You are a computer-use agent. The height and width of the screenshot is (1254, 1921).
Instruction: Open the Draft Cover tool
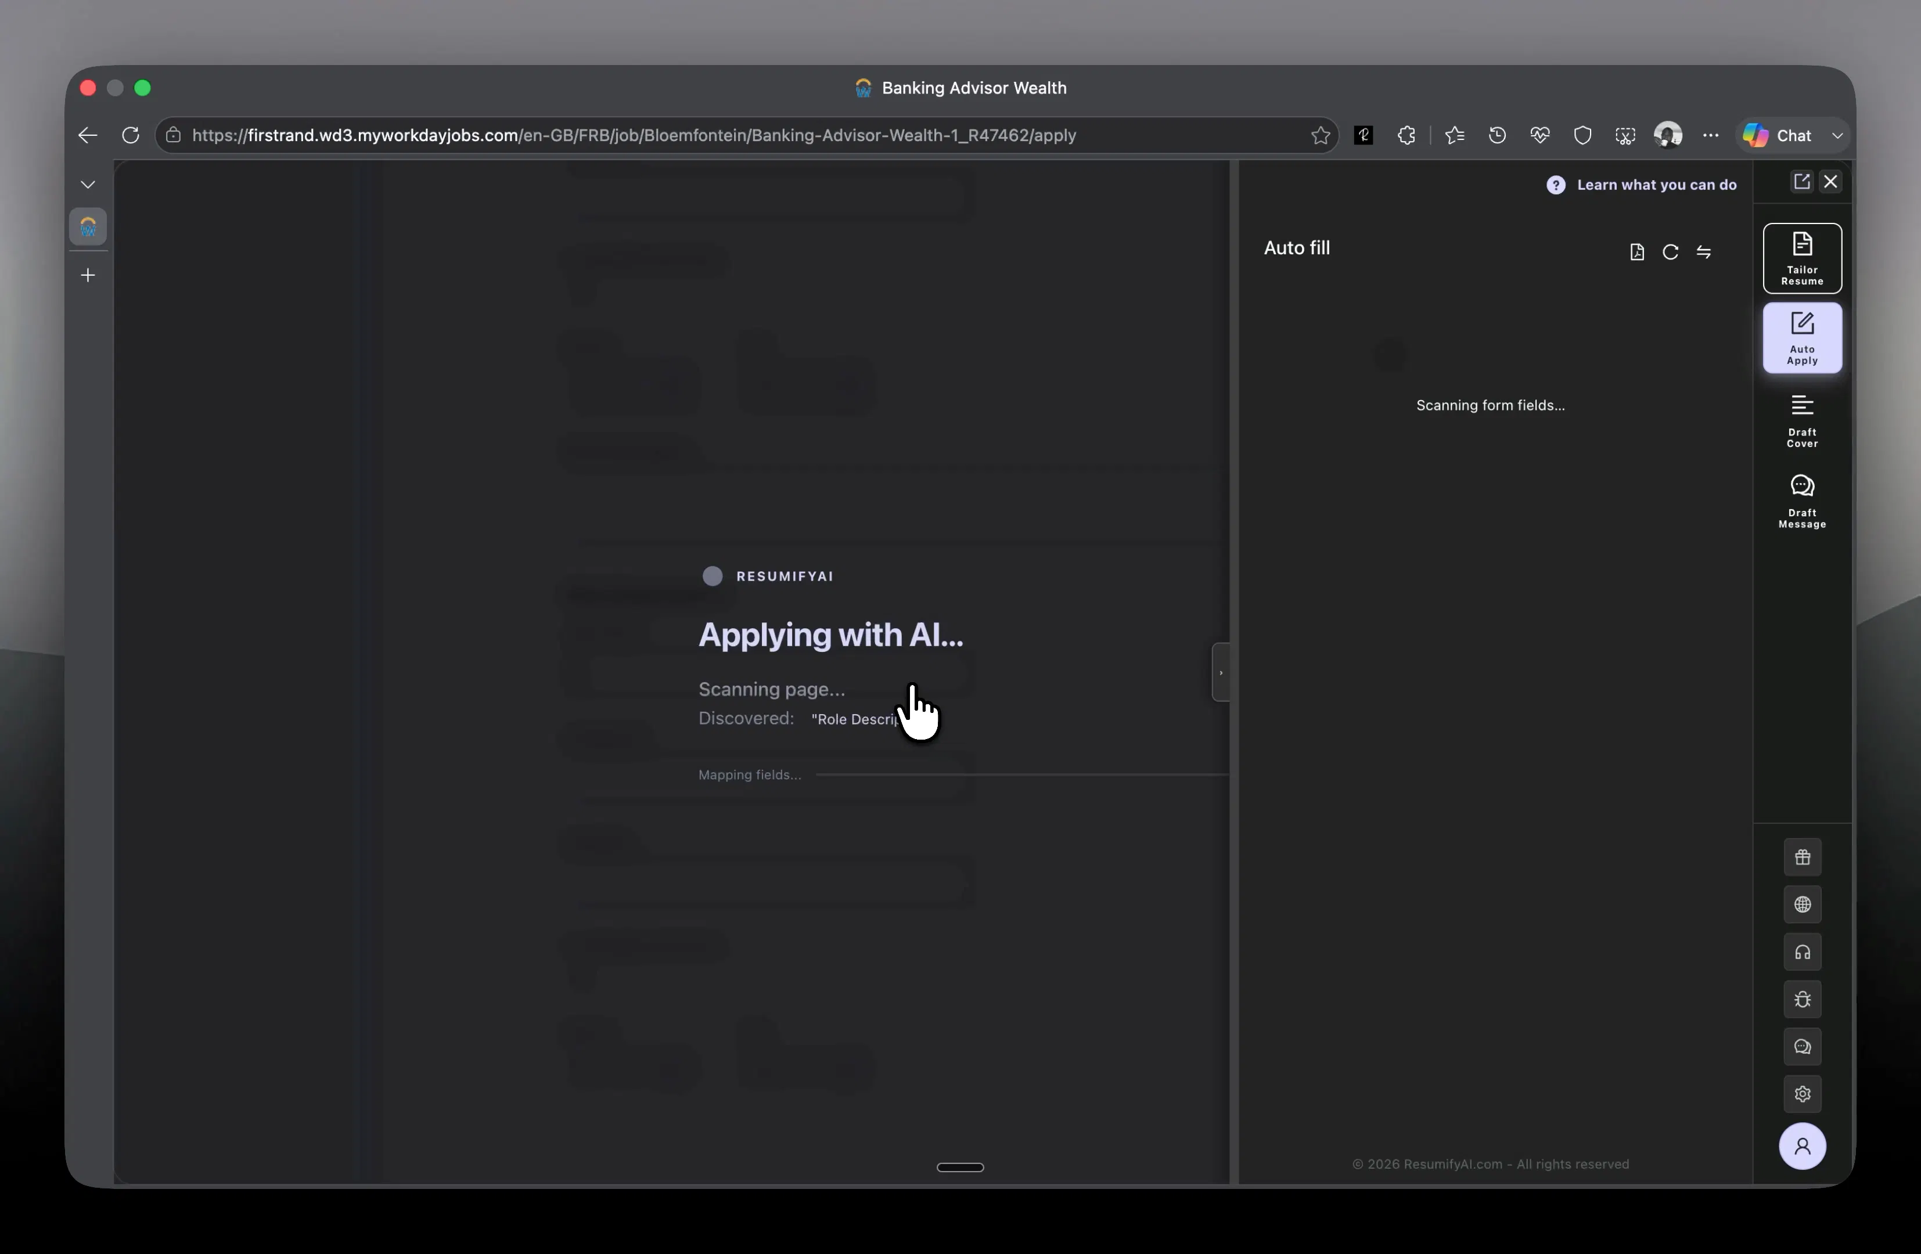click(x=1801, y=420)
